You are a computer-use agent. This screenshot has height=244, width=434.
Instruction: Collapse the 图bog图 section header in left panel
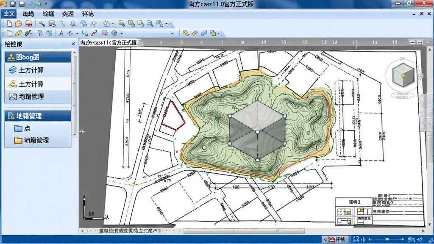click(x=38, y=57)
